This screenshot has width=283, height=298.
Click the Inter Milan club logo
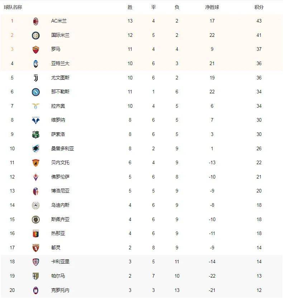tap(35, 35)
